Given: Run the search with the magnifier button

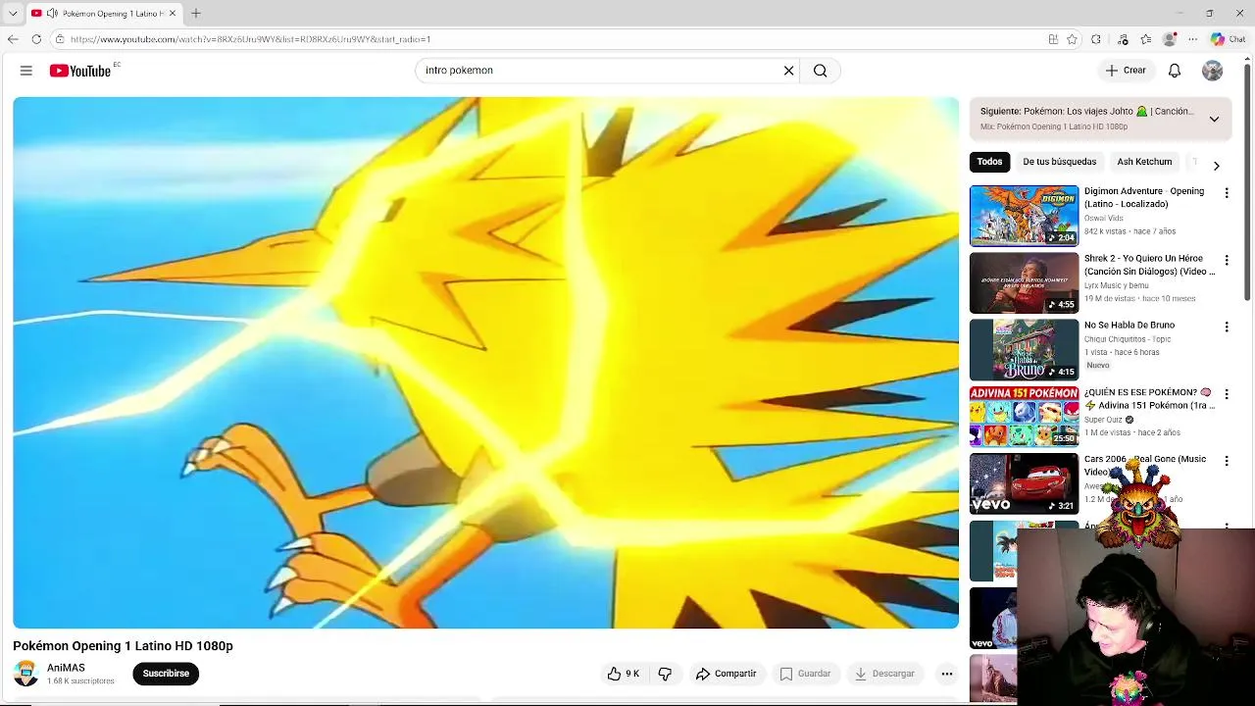Looking at the screenshot, I should click(x=820, y=71).
